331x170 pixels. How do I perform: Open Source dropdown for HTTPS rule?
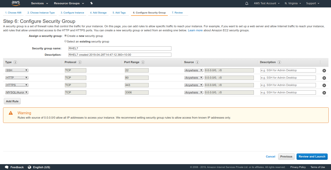click(194, 85)
